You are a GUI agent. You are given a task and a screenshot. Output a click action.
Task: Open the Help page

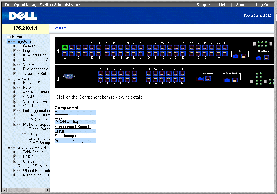click(223, 5)
